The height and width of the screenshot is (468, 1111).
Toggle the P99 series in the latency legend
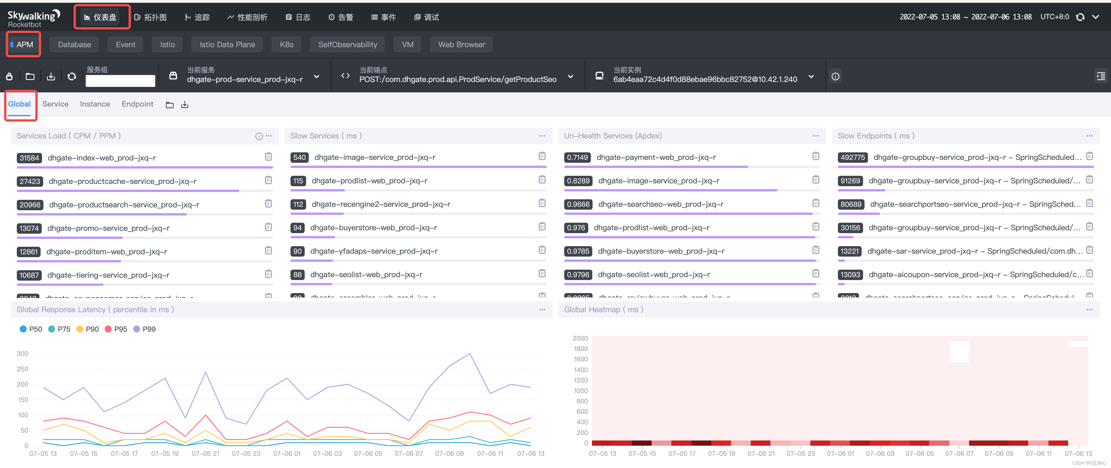pyautogui.click(x=144, y=330)
